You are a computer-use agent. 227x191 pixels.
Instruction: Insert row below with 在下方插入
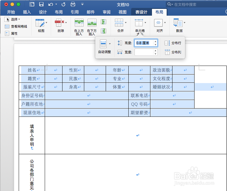point(92,27)
